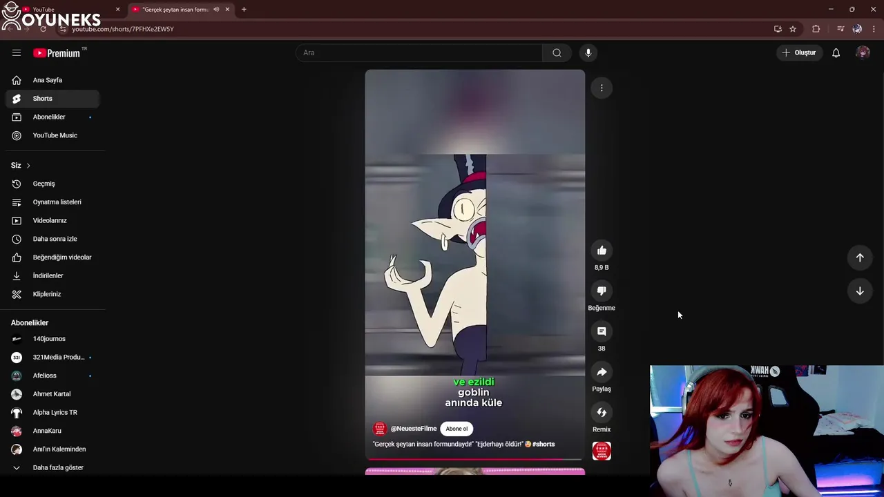Open Klipleriniz clips

(x=52, y=294)
